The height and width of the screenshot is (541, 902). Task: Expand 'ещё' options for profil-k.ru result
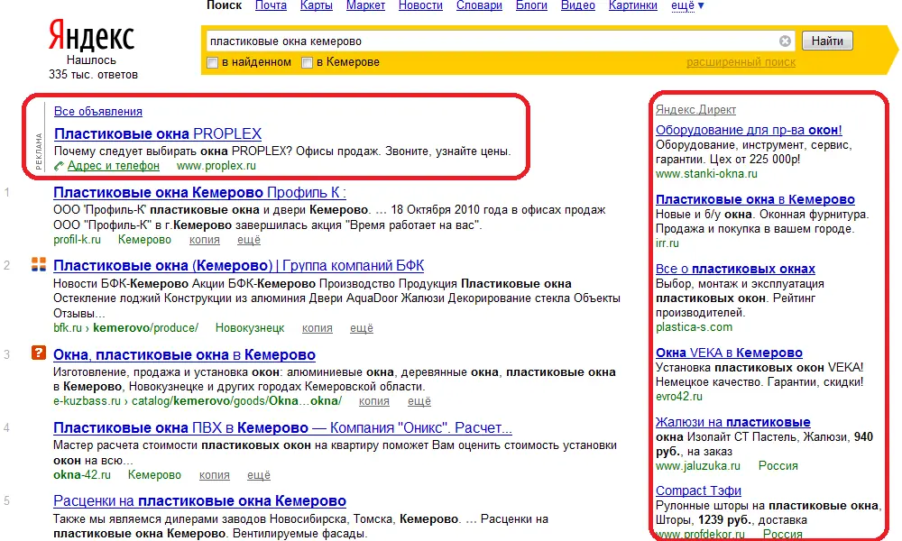[249, 240]
